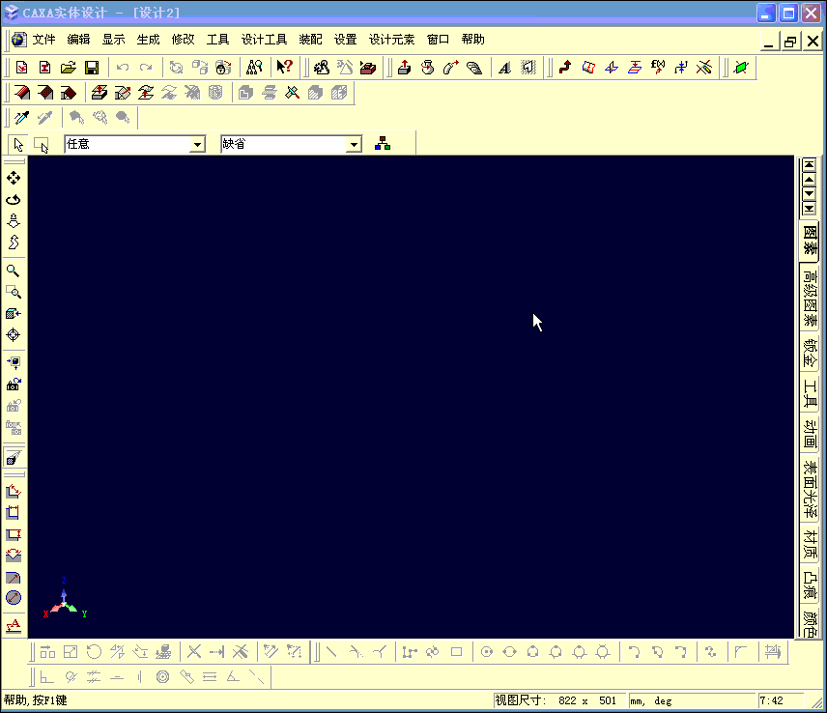Click the 视图尺寸 status bar text

tap(520, 700)
